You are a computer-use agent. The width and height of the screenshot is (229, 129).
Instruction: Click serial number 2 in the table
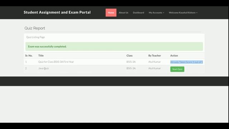[x=26, y=68]
